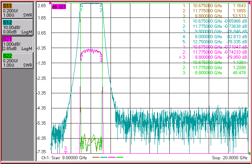Screen dimensions: 252x164
Task: Click teal marker 4 at left plot edge
Action: point(51,146)
